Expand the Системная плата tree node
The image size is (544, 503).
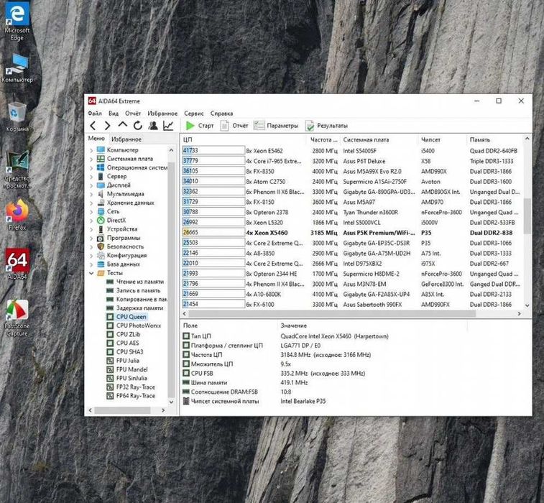pos(91,159)
